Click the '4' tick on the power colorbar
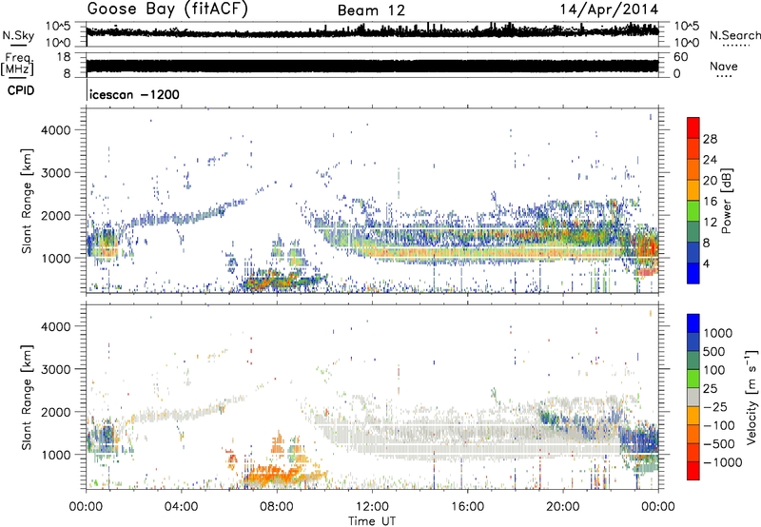The width and height of the screenshot is (761, 527). tap(707, 264)
